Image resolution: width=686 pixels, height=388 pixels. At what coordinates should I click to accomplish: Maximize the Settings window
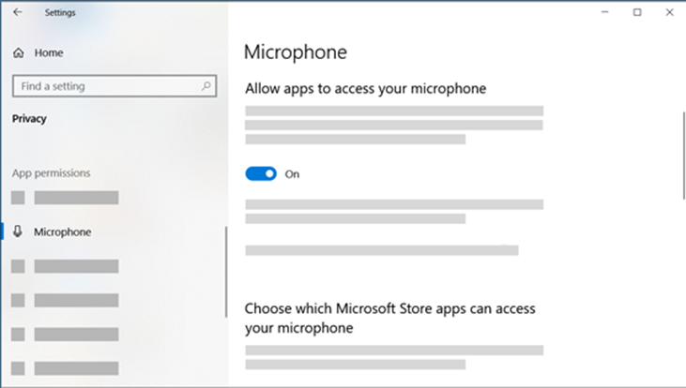637,12
